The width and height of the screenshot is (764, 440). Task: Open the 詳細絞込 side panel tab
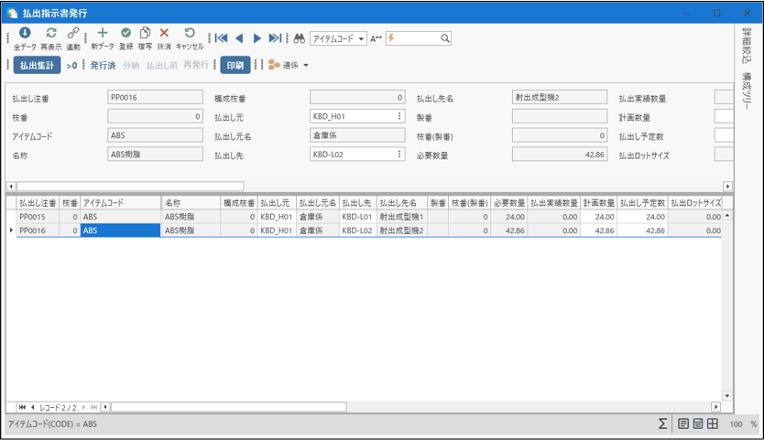click(x=748, y=46)
